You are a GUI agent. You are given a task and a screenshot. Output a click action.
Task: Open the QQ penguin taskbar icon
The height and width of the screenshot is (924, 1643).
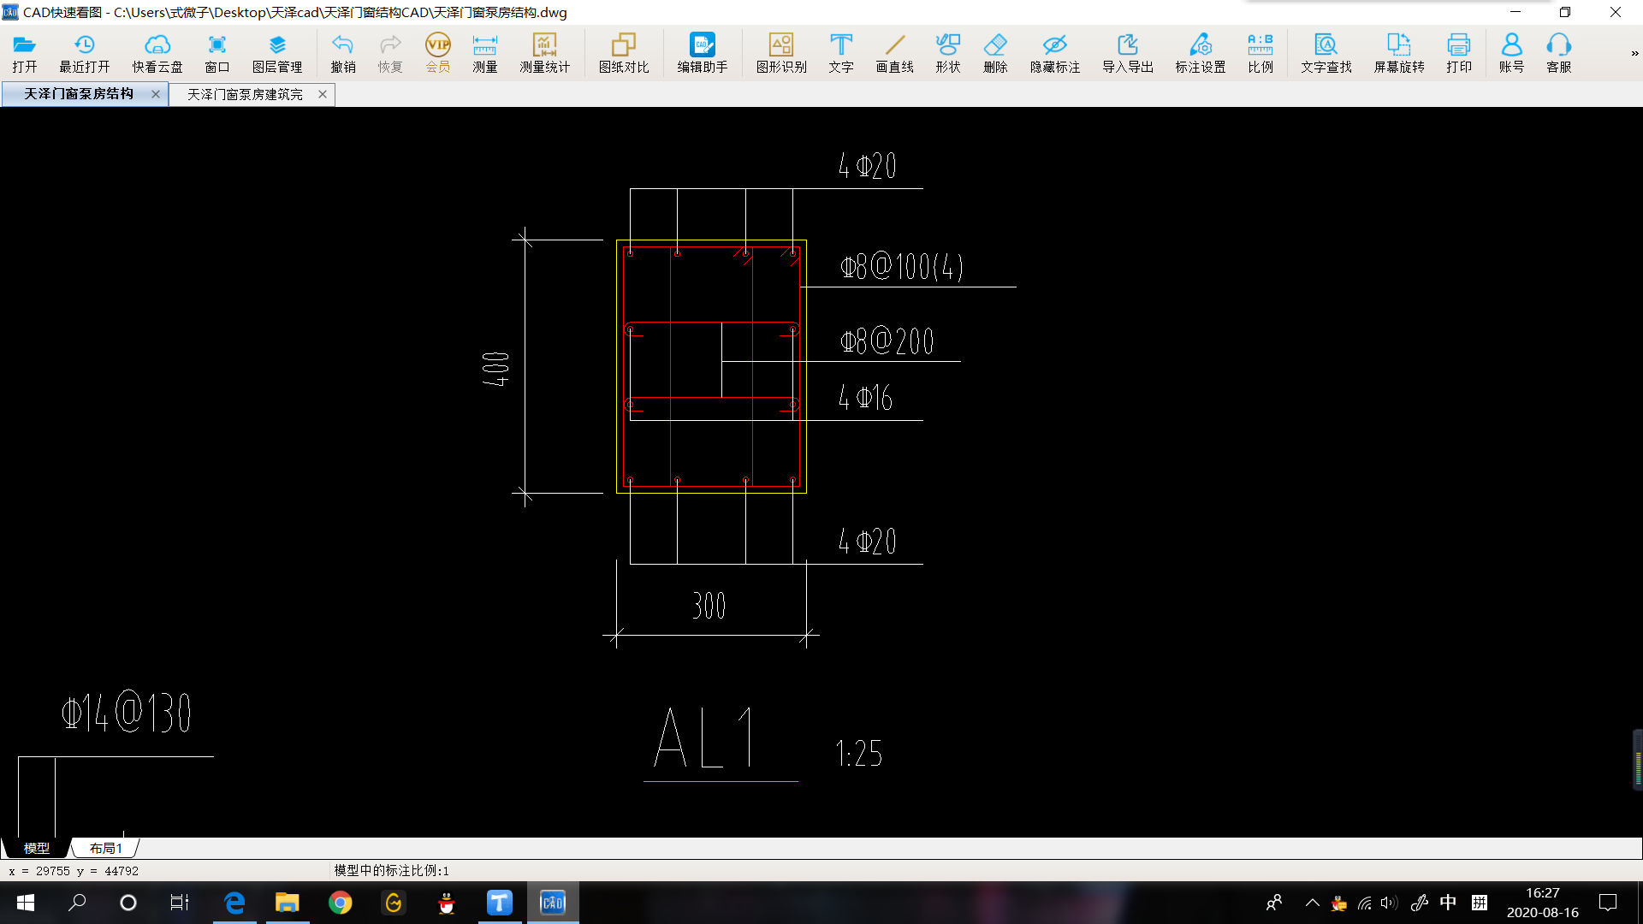(x=447, y=903)
